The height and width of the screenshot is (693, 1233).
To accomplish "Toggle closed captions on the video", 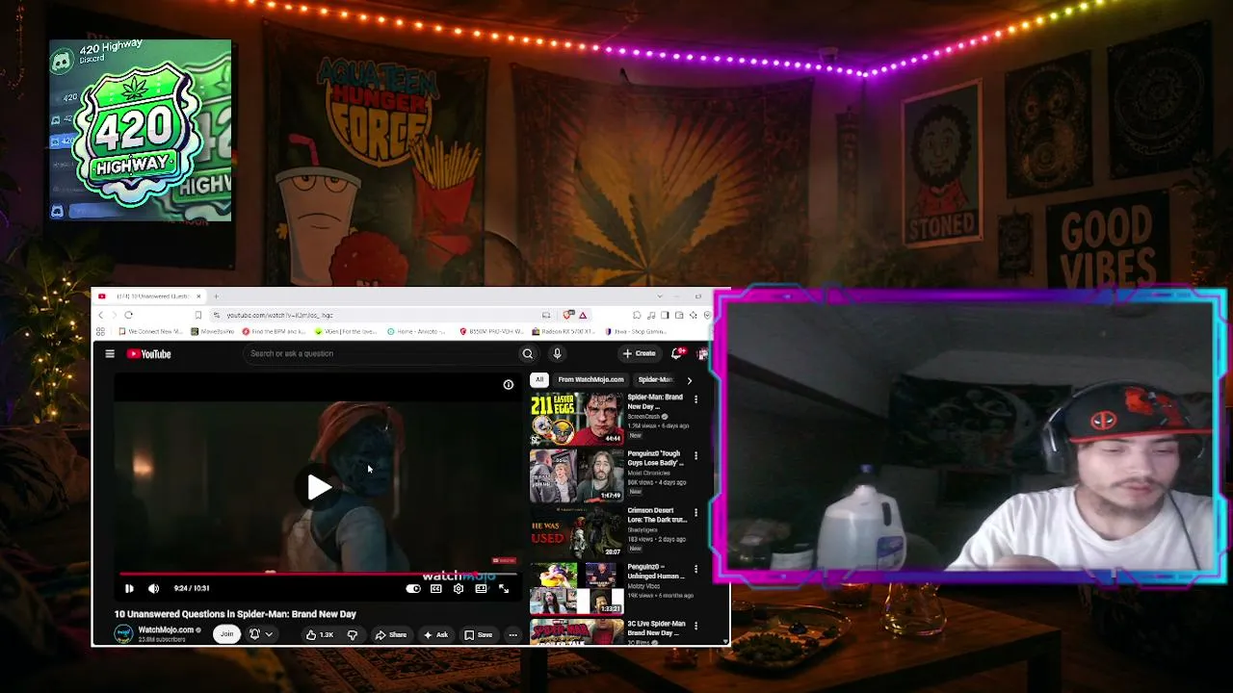I will (436, 588).
